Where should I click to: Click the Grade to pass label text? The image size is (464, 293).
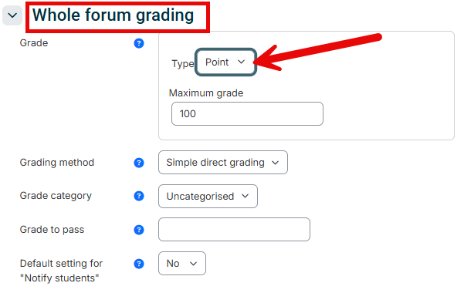pos(52,230)
